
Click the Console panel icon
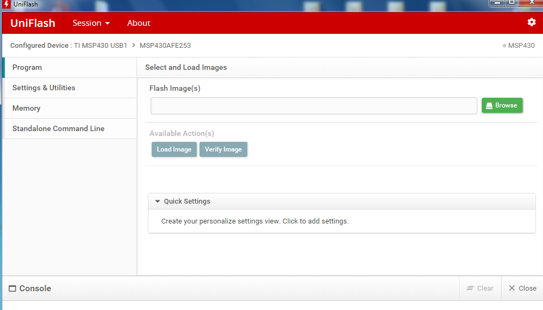[12, 289]
